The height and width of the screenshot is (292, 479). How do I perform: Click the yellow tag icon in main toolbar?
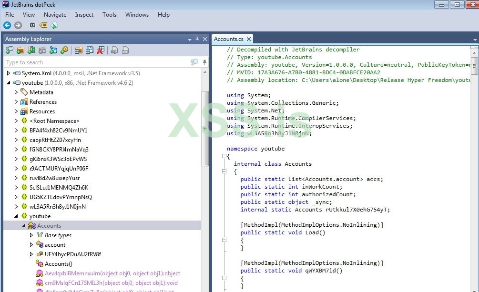[x=43, y=25]
